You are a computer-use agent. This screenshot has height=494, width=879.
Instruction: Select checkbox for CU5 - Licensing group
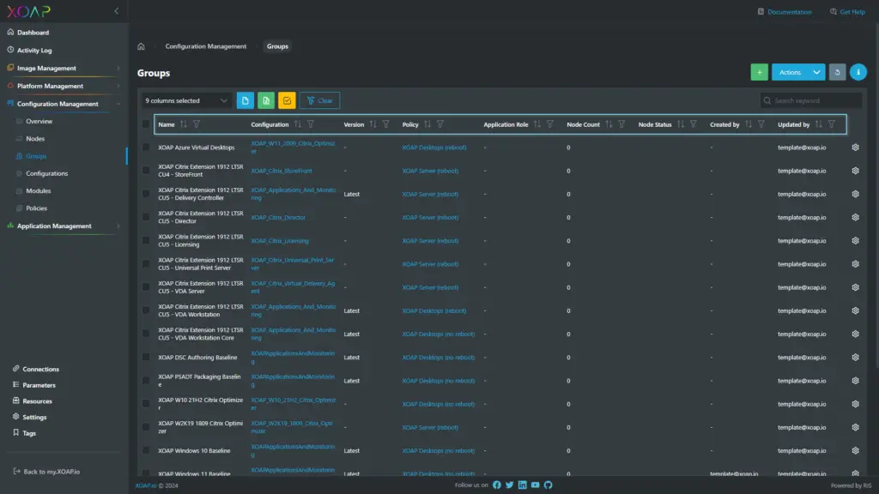point(146,240)
